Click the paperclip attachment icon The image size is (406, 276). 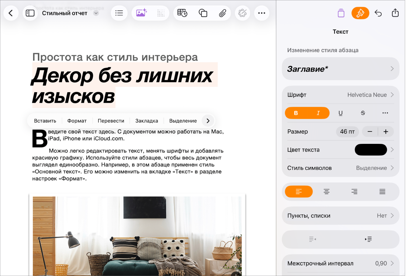coord(222,13)
